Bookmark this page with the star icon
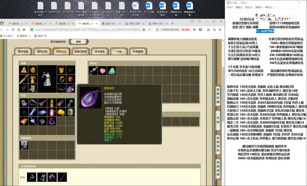Image resolution: width=307 pixels, height=186 pixels. click(144, 30)
